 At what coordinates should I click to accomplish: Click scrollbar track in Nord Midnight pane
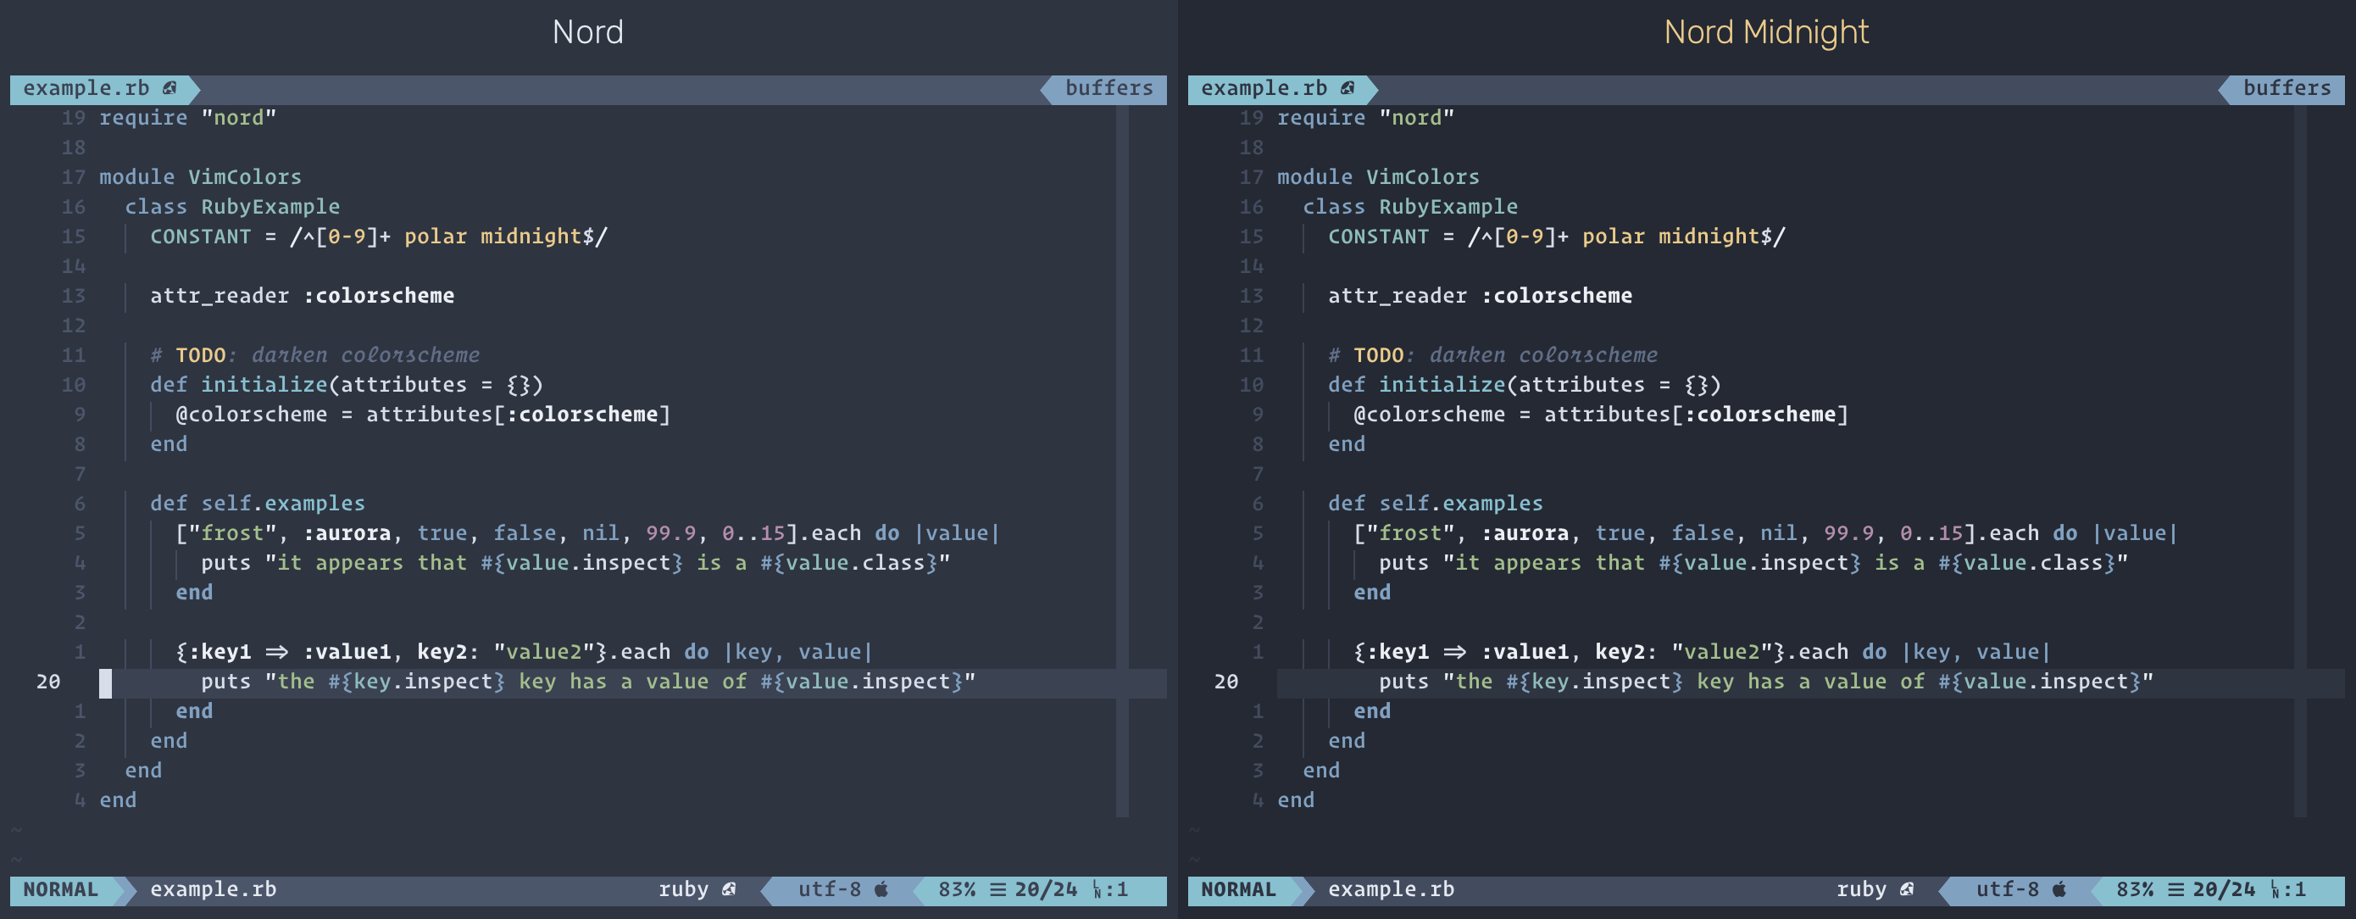click(2300, 460)
